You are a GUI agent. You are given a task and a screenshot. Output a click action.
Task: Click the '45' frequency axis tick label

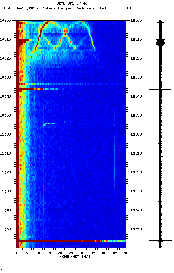(x=115, y=253)
